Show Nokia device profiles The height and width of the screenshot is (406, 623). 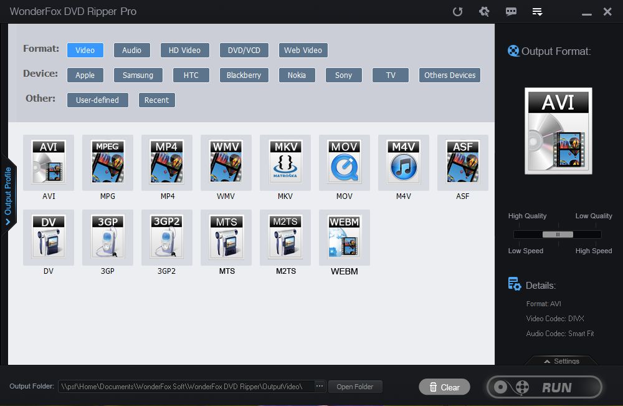[297, 75]
